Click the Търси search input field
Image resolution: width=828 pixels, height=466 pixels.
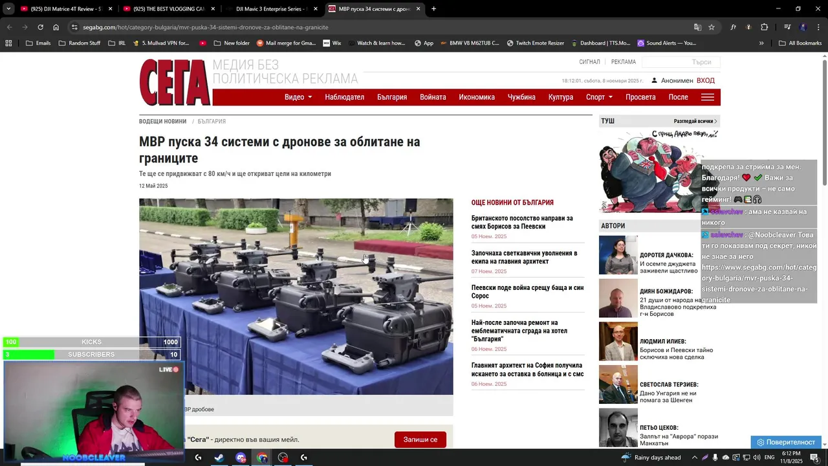coord(681,62)
